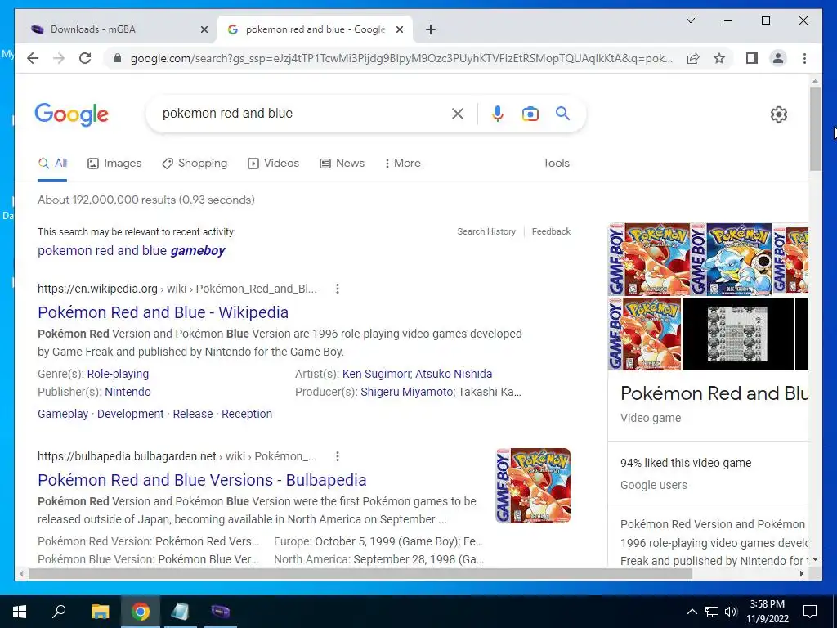Viewport: 837px width, 628px height.
Task: Go to the Google logo homepage
Action: click(x=72, y=114)
